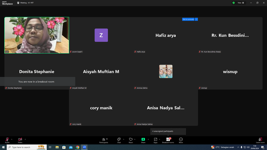
Task: Open the Participants panel
Action: pyautogui.click(x=104, y=140)
